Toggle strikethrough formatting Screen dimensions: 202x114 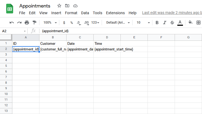click(172, 23)
